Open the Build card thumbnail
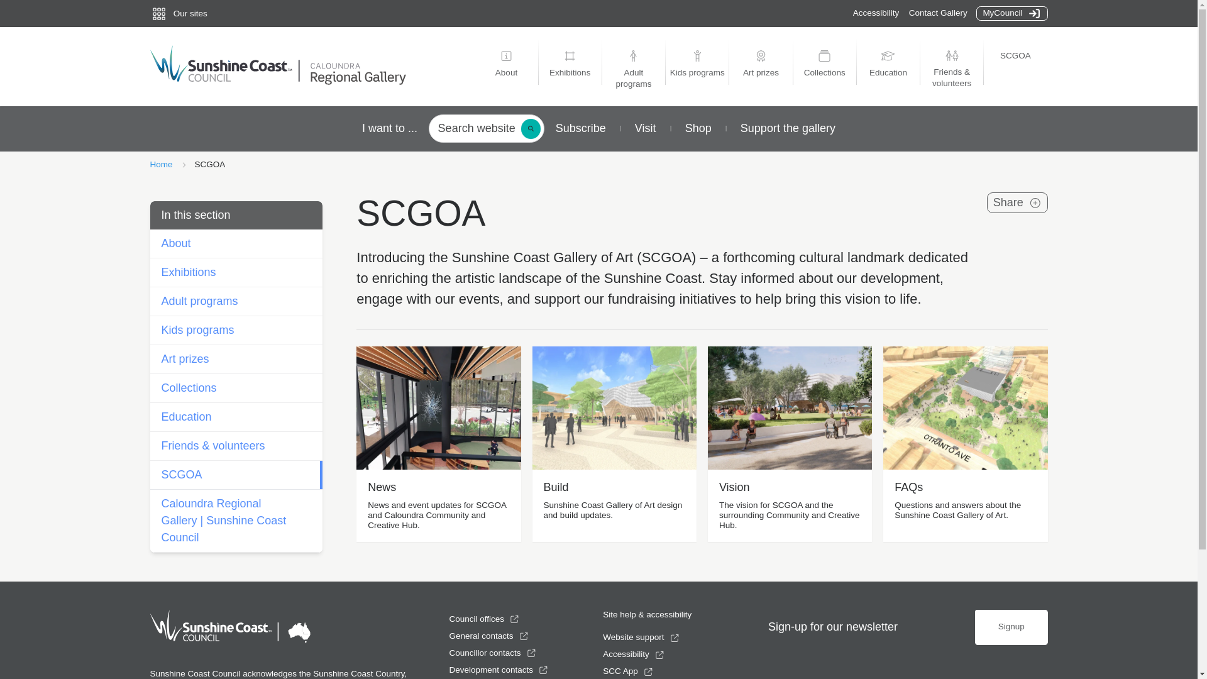Screen dimensions: 1207x679 (x=614, y=408)
